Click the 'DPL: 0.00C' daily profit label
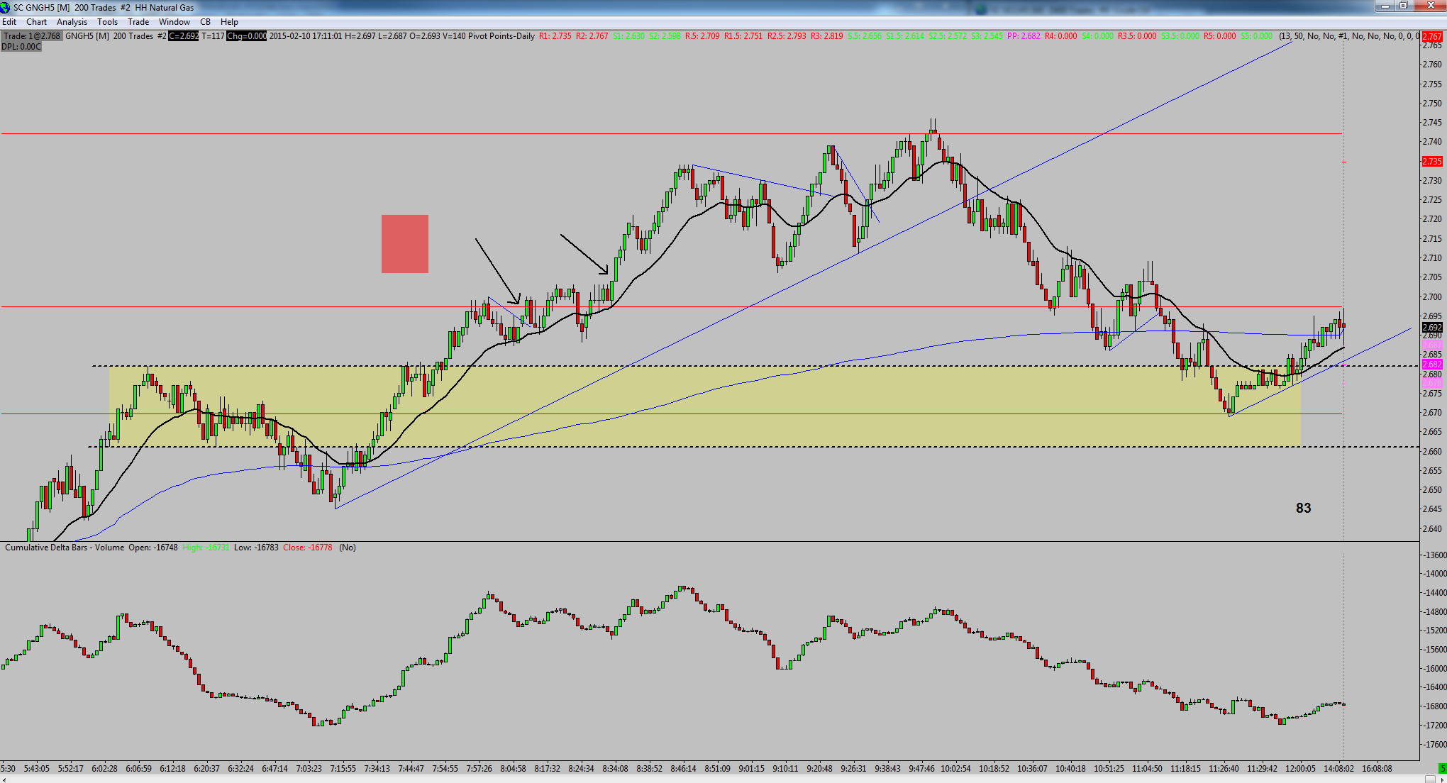The image size is (1447, 783). [21, 47]
